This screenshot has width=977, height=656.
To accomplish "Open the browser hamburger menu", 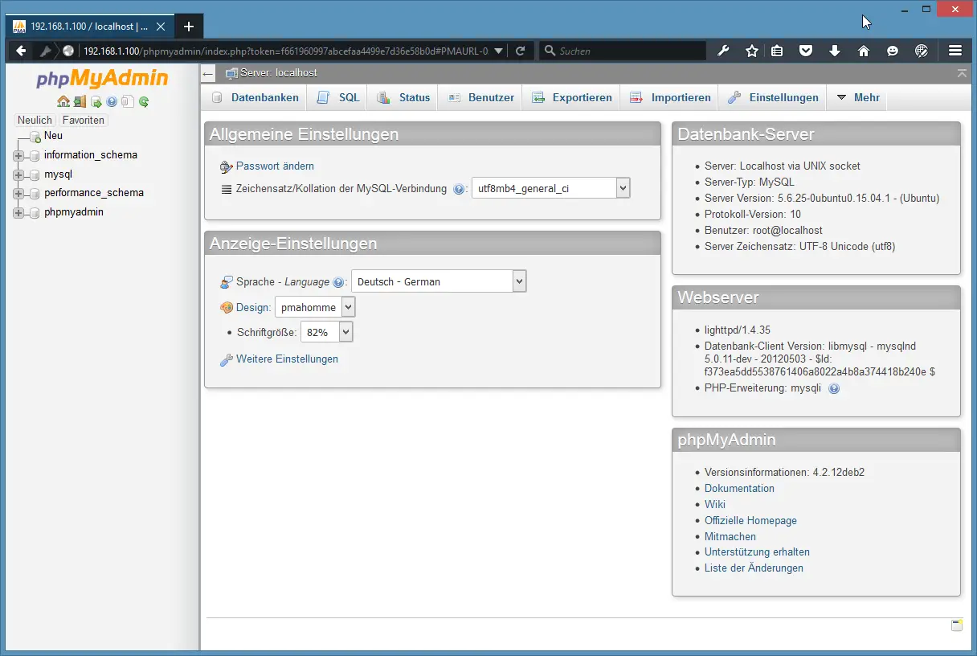I will (x=955, y=51).
